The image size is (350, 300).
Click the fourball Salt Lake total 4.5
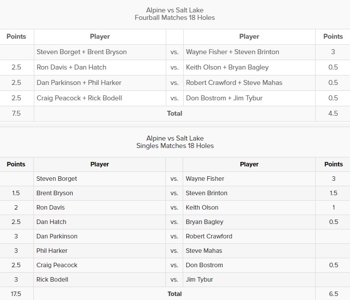[x=333, y=113]
